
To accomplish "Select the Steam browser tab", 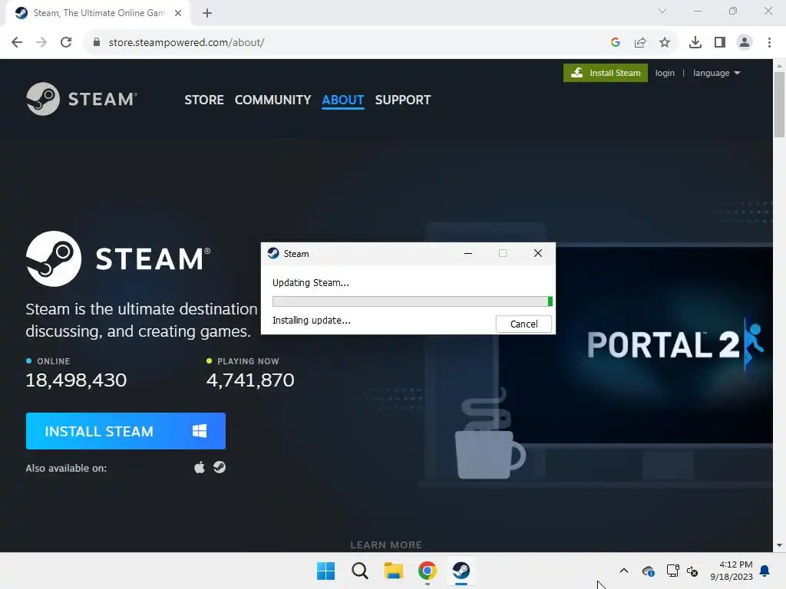I will (x=98, y=13).
